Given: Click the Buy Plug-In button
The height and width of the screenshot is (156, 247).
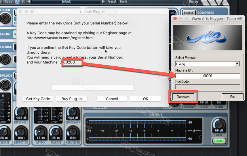Looking at the screenshot, I should coord(72,99).
